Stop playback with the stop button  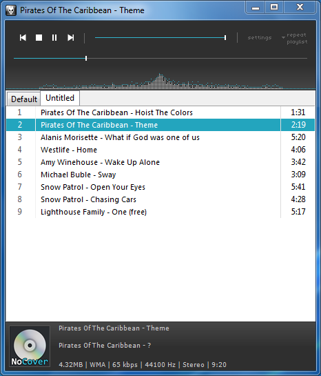tap(39, 38)
